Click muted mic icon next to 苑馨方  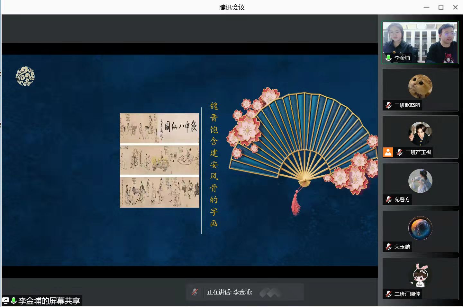(x=388, y=199)
